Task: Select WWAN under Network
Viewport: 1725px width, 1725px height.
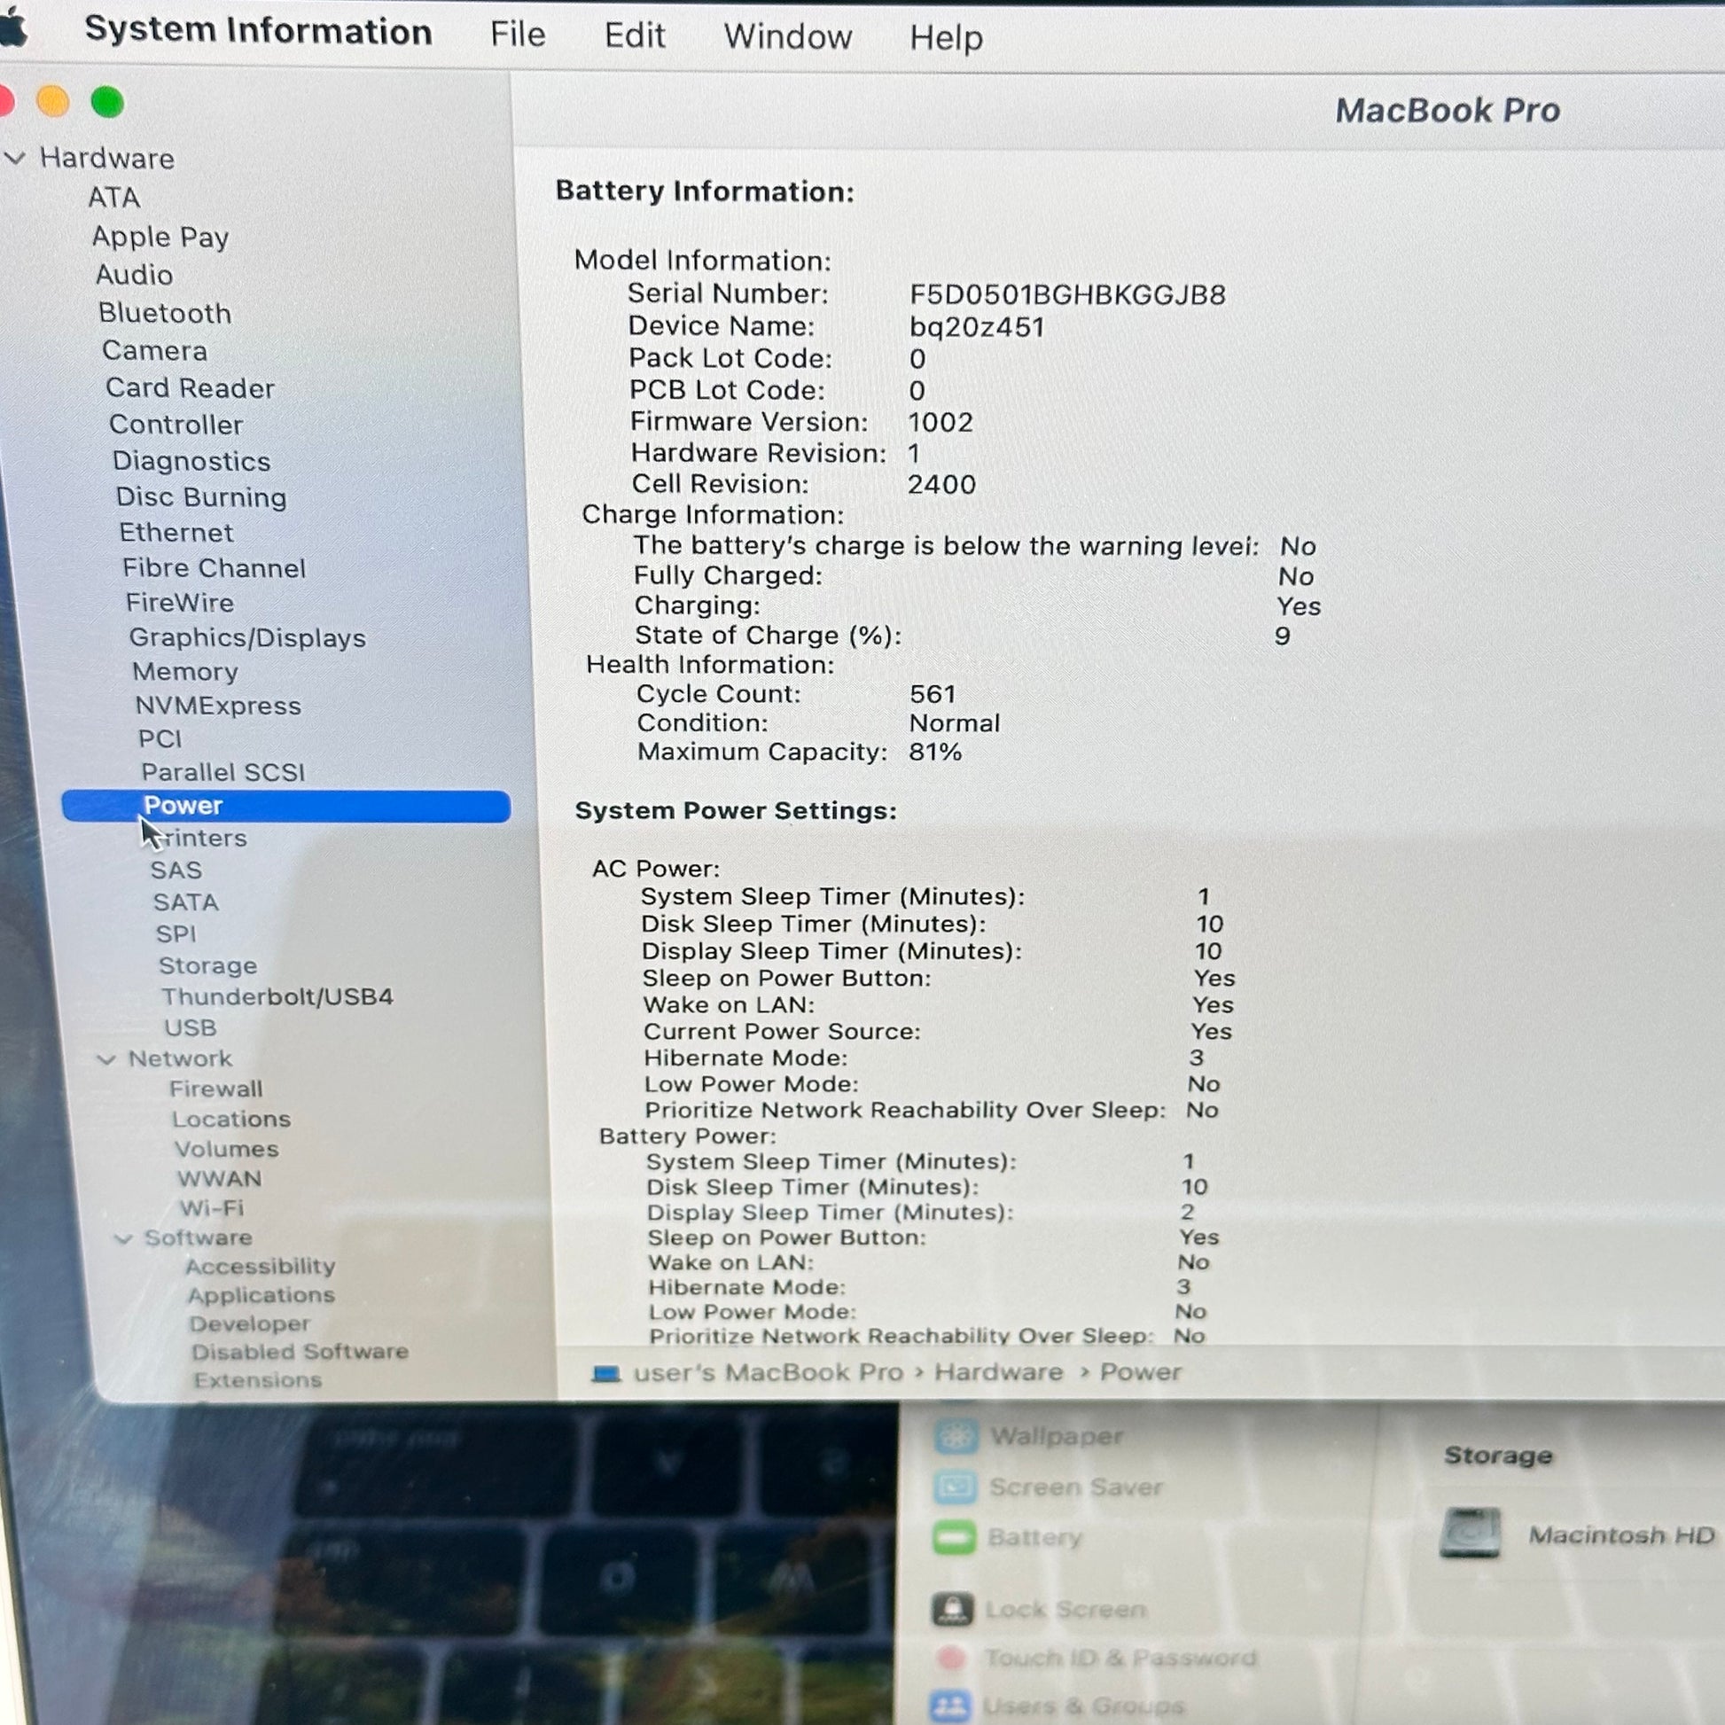Action: (219, 1180)
